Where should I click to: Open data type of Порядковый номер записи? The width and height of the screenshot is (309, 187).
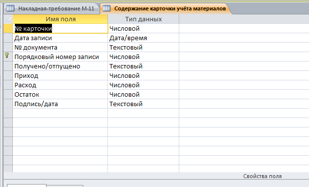coord(143,57)
